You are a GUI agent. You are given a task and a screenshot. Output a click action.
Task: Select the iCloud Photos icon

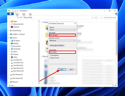click(11, 31)
